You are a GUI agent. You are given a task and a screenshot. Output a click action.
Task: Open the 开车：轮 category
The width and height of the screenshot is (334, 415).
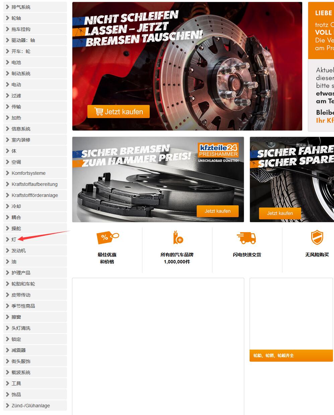point(35,51)
